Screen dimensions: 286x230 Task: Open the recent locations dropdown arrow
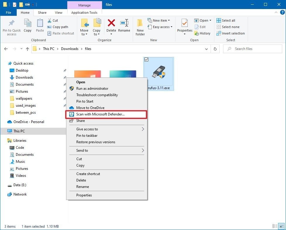(22, 49)
